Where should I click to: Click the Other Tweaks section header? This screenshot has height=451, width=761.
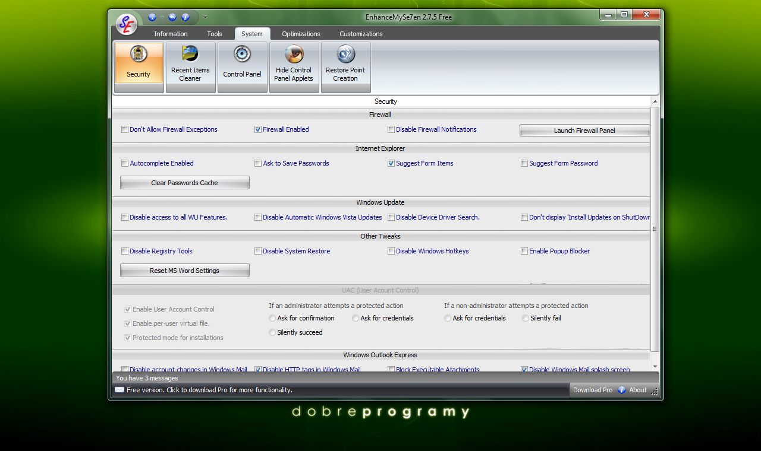380,236
